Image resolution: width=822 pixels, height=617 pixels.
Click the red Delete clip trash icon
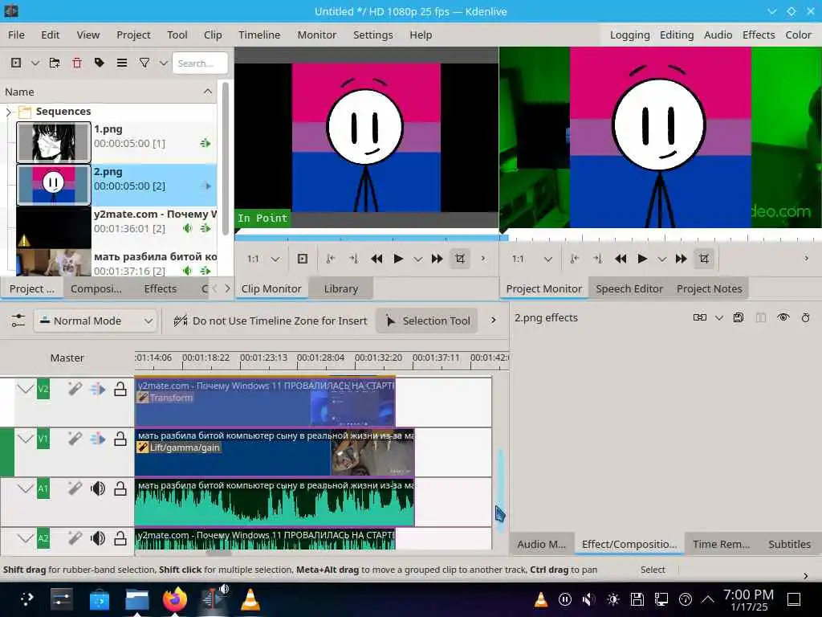tap(77, 63)
